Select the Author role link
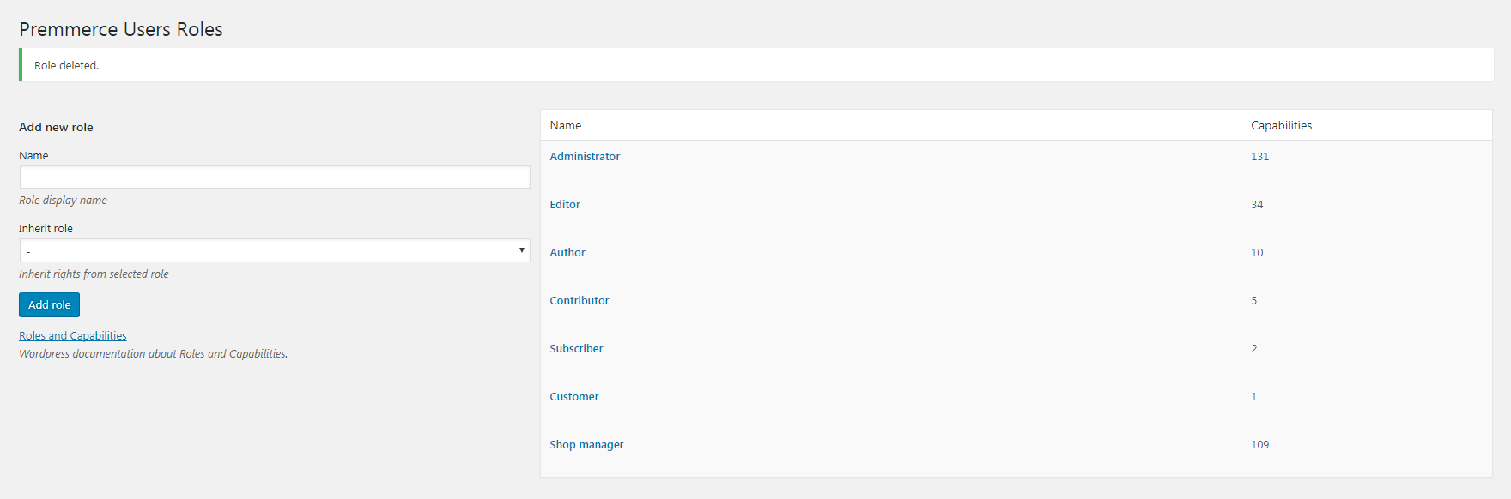Viewport: 1511px width, 499px height. (x=567, y=253)
